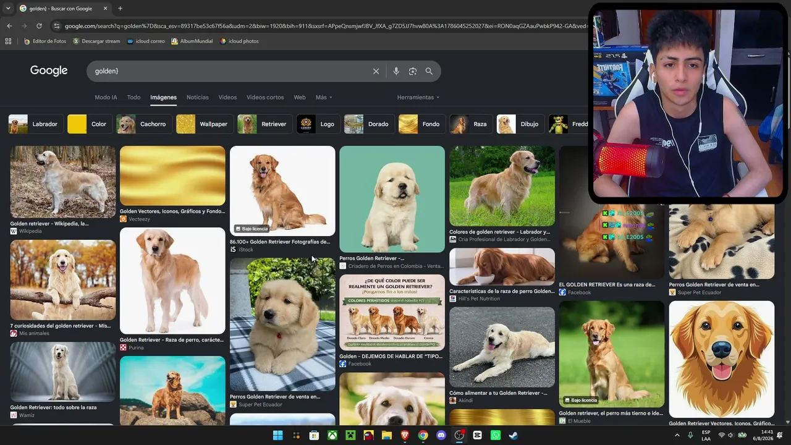Reload the page with the refresh icon
791x445 pixels.
[39, 26]
